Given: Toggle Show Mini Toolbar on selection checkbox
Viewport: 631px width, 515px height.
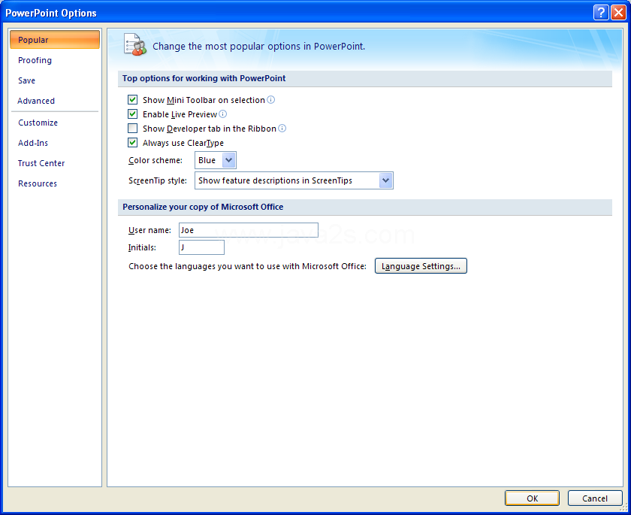Looking at the screenshot, I should pos(132,99).
